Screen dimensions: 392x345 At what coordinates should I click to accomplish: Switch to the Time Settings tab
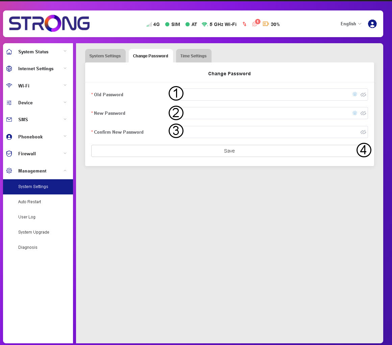point(193,56)
